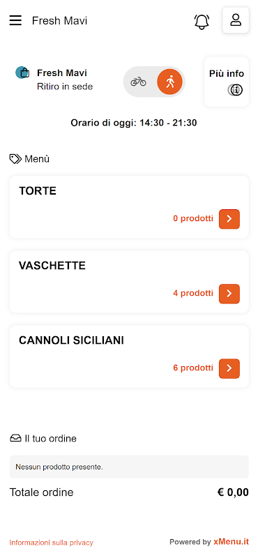258x558 pixels.
Task: Open notifications bell icon
Action: point(202,22)
